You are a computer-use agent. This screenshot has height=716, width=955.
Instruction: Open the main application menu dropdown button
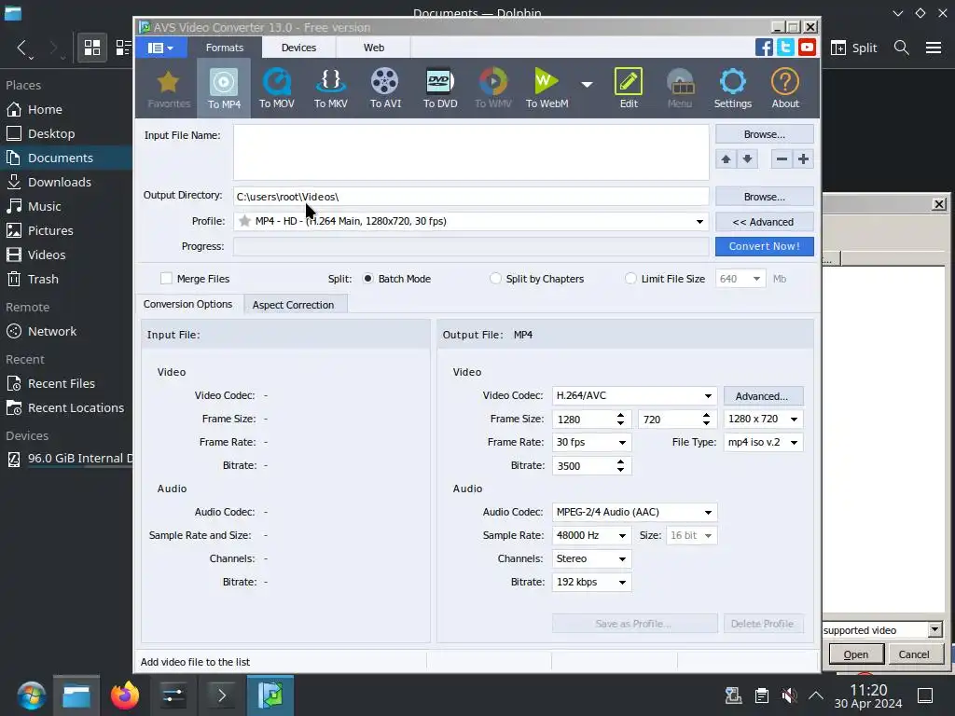(x=160, y=48)
